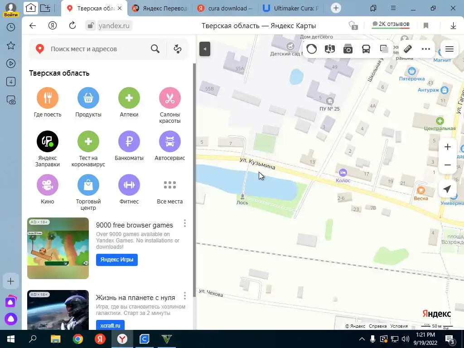The image size is (464, 348).
Task: Click the xcraft.ru ad button
Action: [110, 325]
